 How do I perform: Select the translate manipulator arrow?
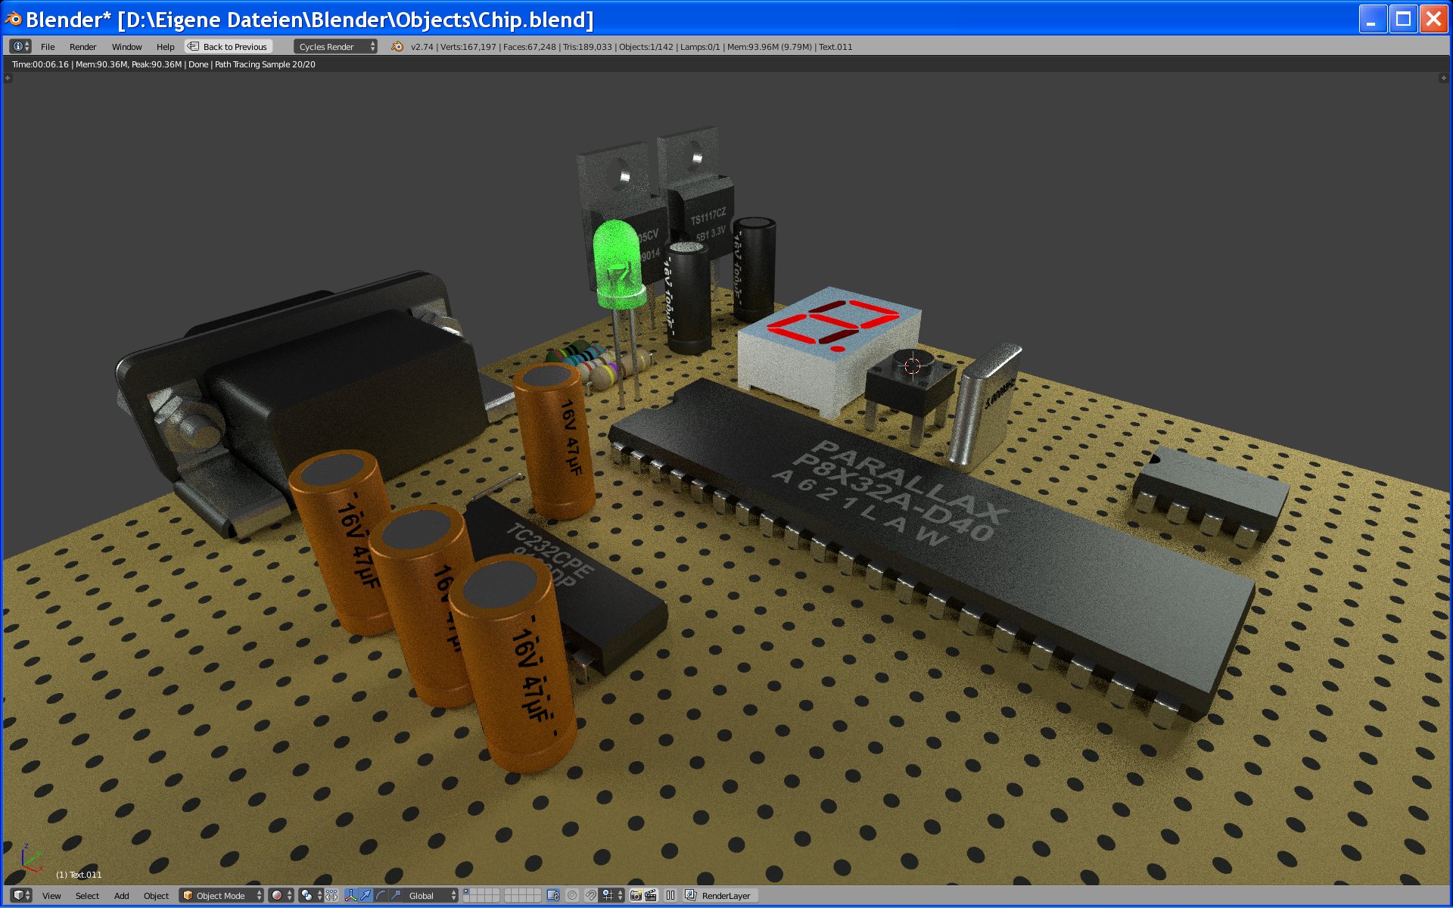[x=366, y=896]
